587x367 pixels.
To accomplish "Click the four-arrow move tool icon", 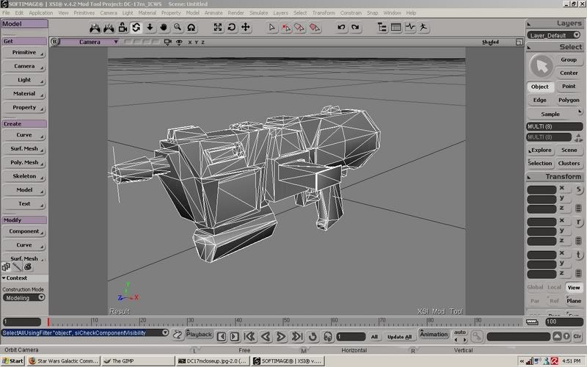I will click(x=246, y=27).
